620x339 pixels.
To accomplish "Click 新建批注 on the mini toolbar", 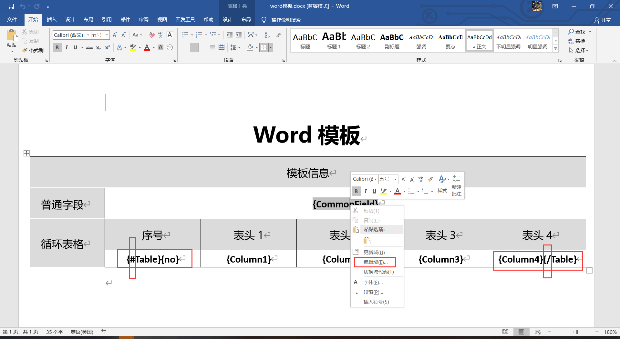I will pyautogui.click(x=456, y=185).
